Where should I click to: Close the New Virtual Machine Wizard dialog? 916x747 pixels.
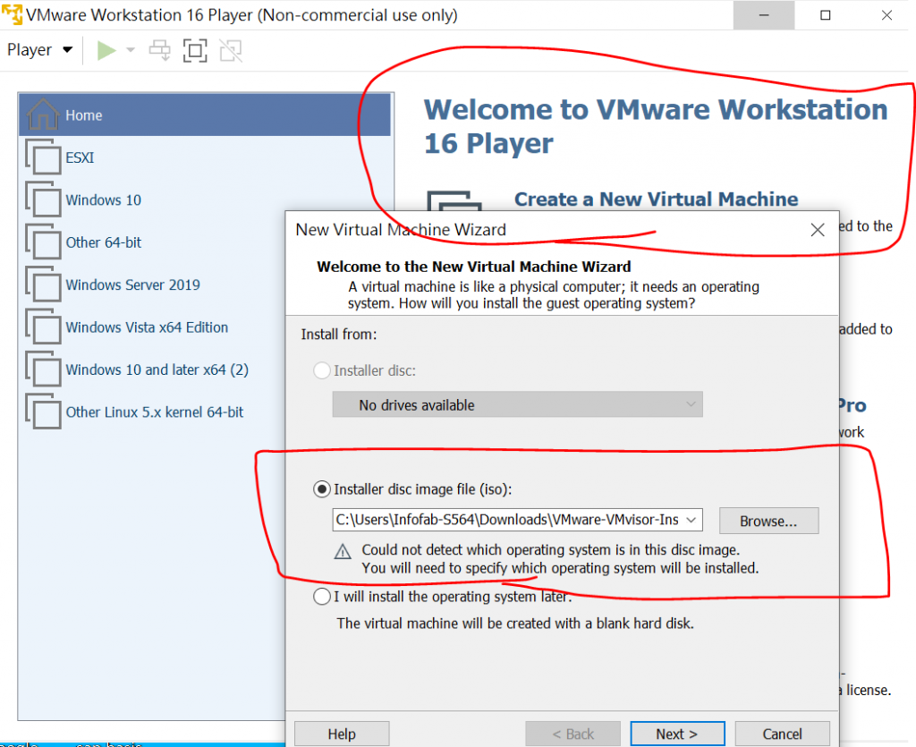pyautogui.click(x=818, y=230)
